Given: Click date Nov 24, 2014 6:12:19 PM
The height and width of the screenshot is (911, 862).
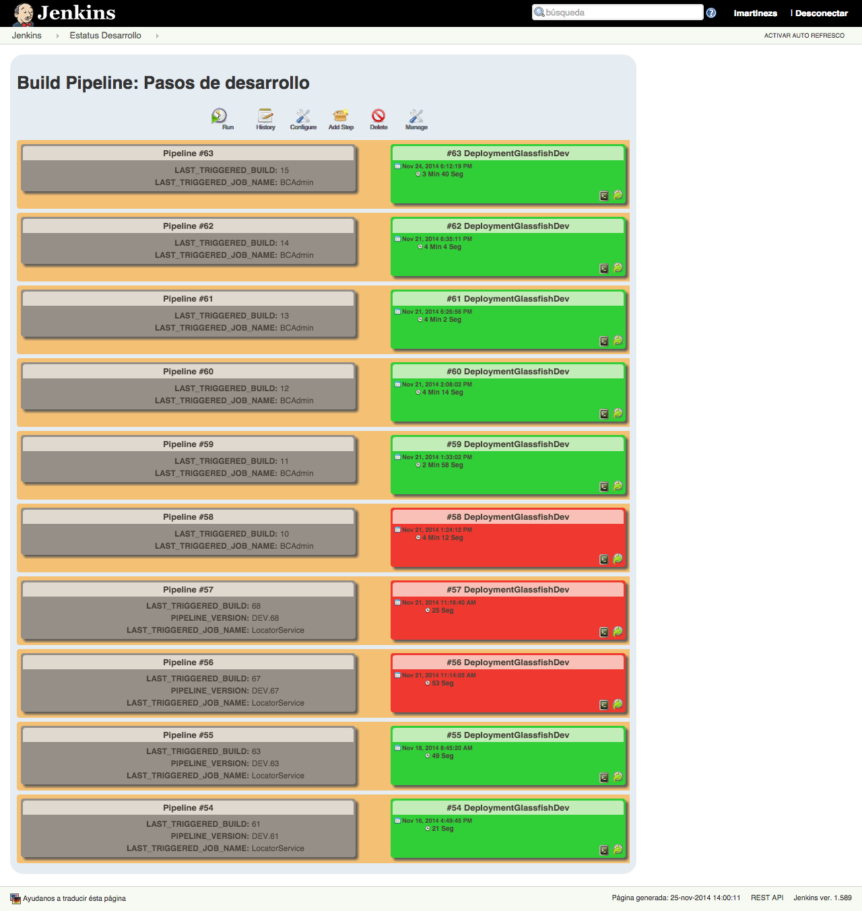Looking at the screenshot, I should (x=437, y=166).
